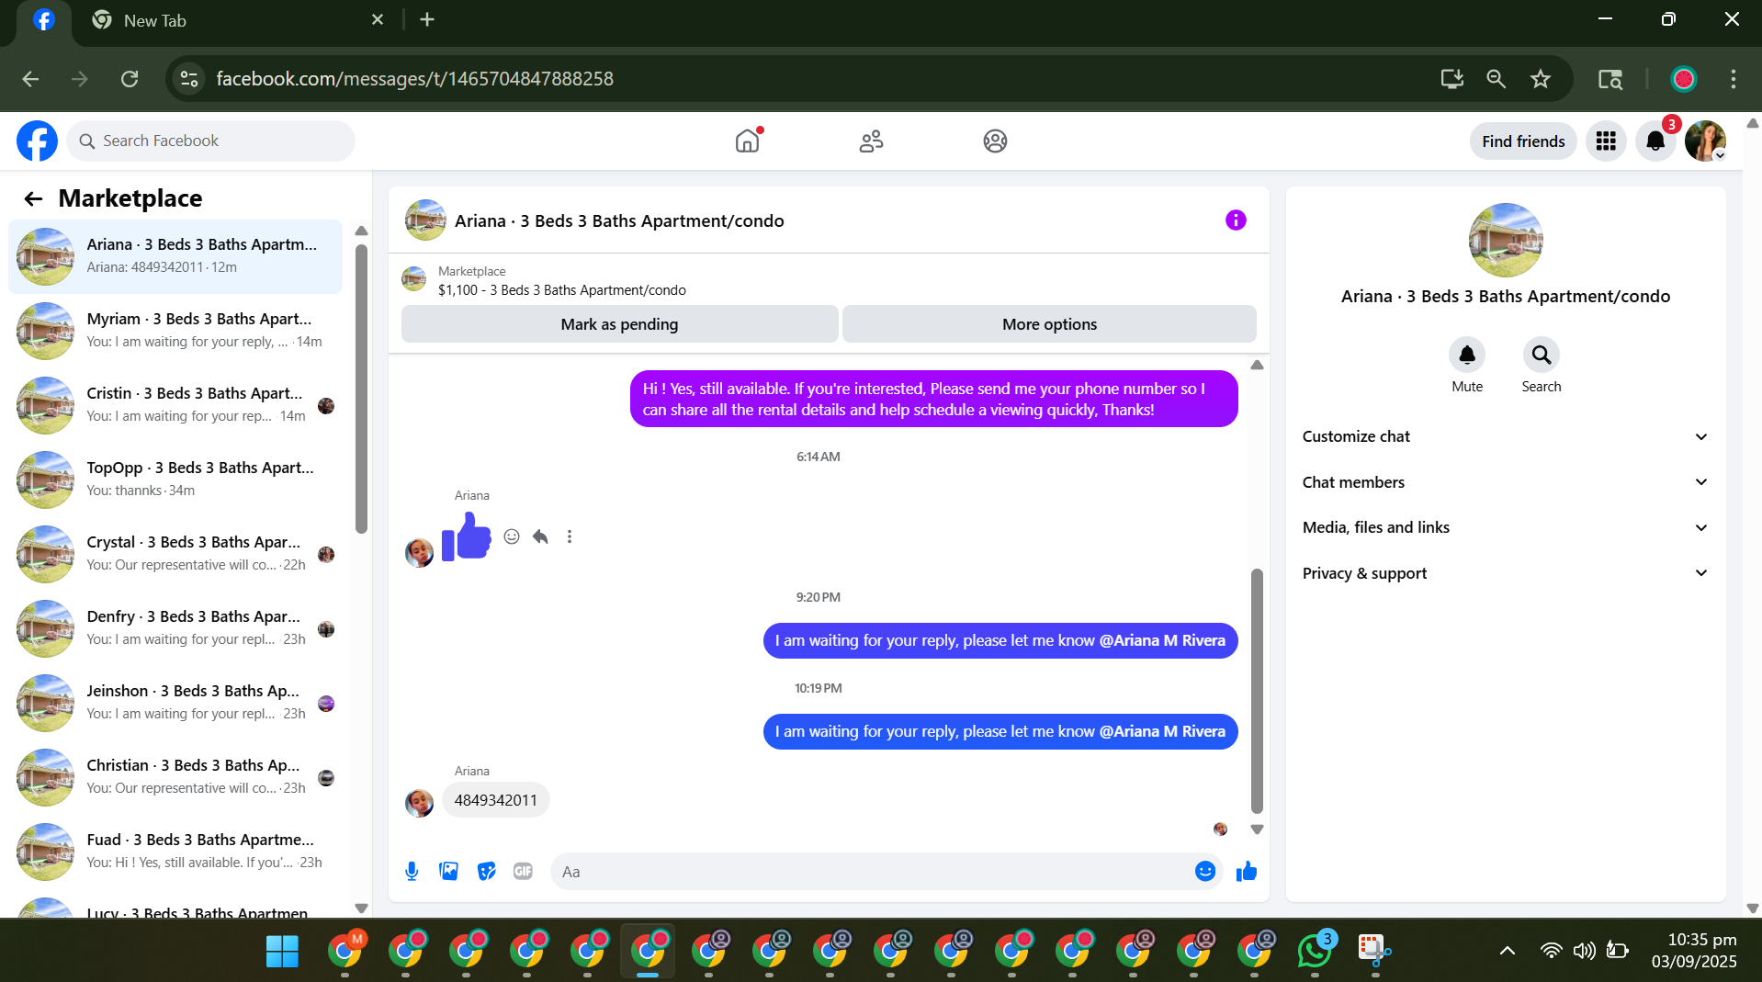Switch to the first Facebook browser tab
Screen dimensions: 1762x982
pos(43,20)
